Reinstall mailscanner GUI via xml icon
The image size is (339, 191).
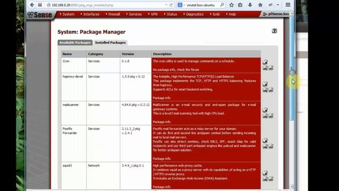click(x=271, y=116)
